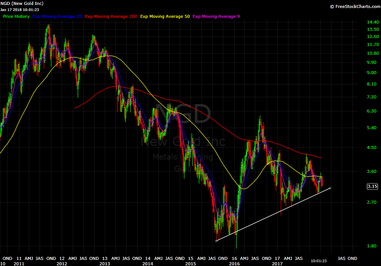Image resolution: width=381 pixels, height=266 pixels.
Task: Click the 2012 year label on time axis
Action: tap(62, 264)
